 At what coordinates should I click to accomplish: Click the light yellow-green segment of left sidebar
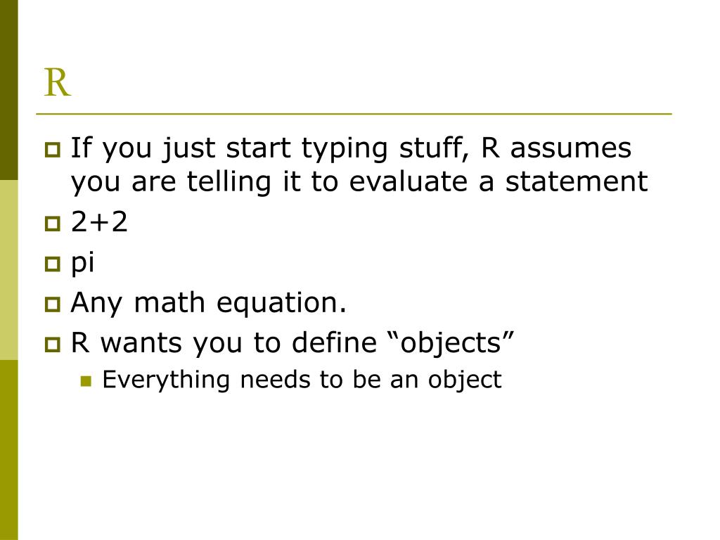[8, 270]
